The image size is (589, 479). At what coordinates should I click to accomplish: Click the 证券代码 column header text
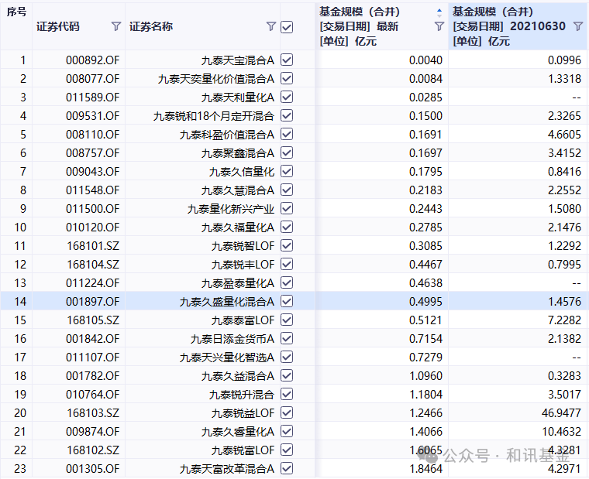click(x=58, y=26)
